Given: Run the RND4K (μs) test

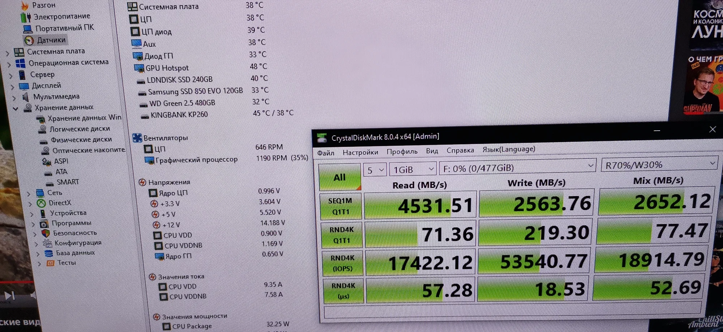Looking at the screenshot, I should (343, 290).
